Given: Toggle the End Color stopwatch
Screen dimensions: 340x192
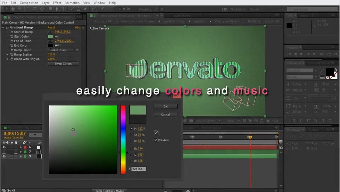Looking at the screenshot, I should pos(12,46).
